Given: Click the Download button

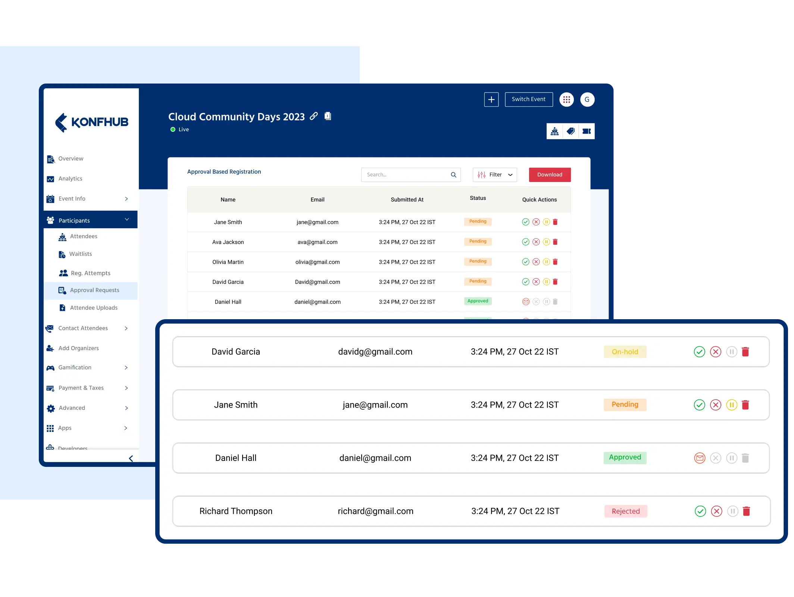Looking at the screenshot, I should point(549,175).
